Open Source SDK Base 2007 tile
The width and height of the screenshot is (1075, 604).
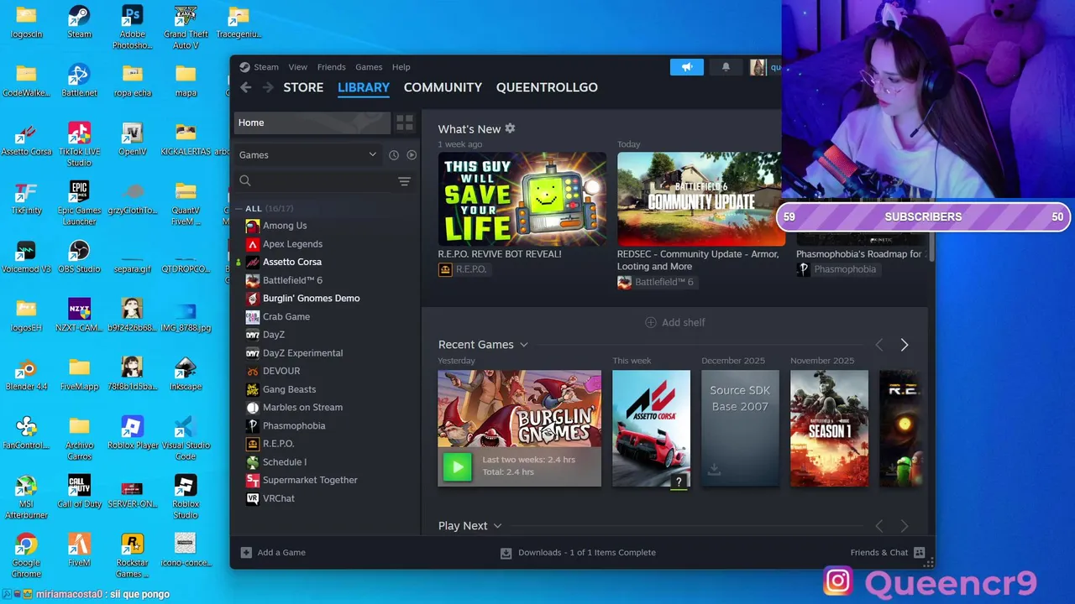click(740, 429)
